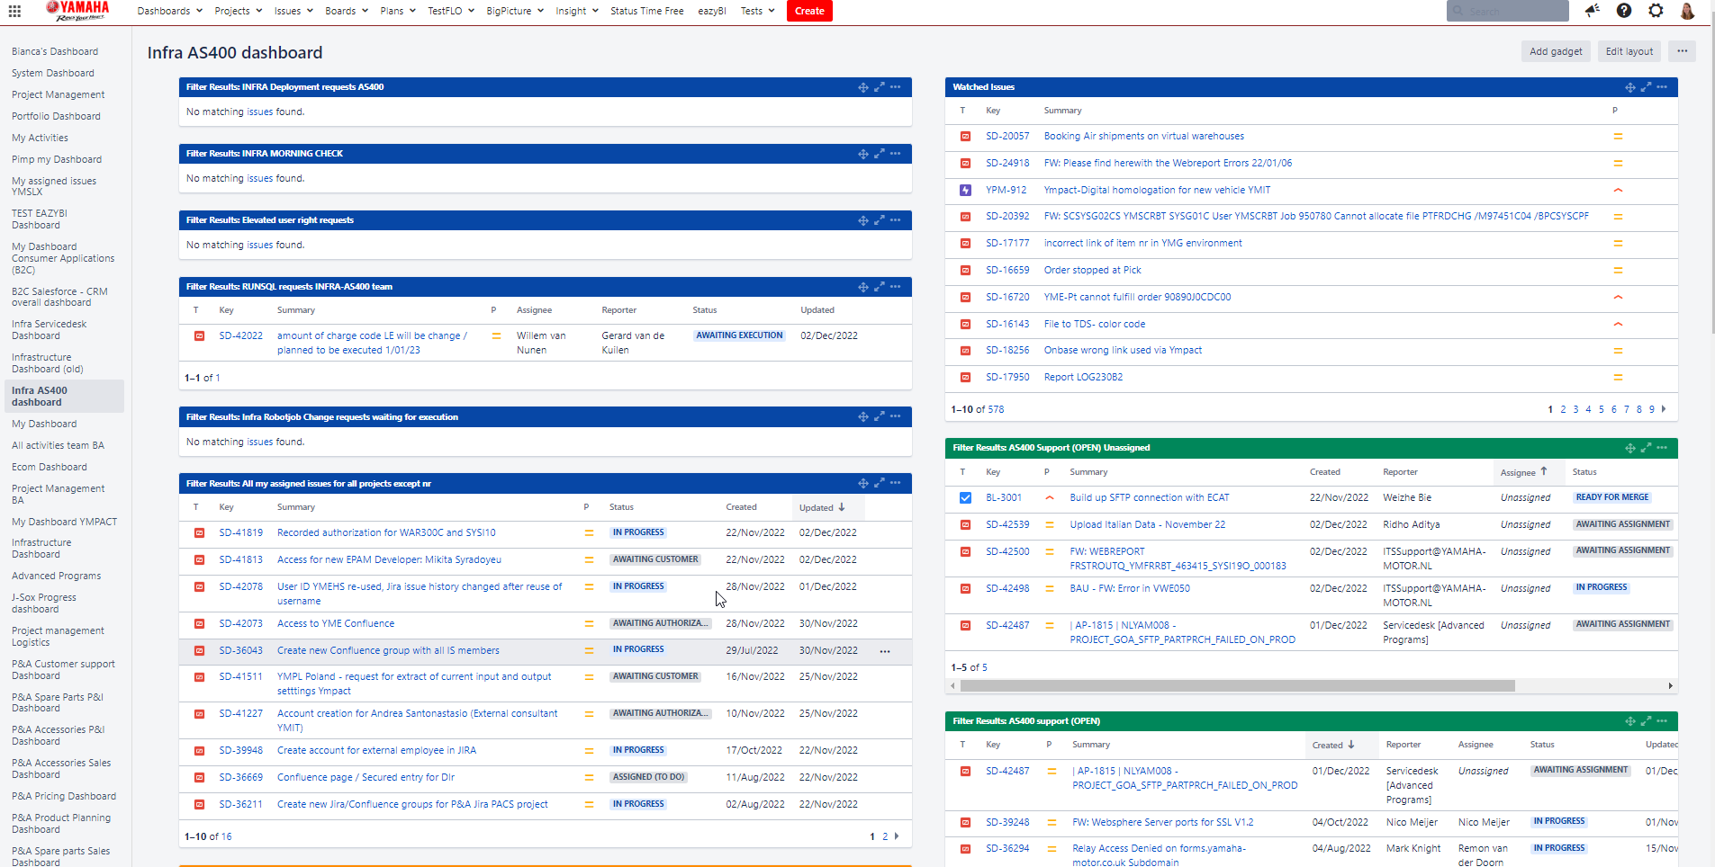Image resolution: width=1715 pixels, height=867 pixels.
Task: Move the INFRA MORNING CHECK gadget handle
Action: tap(863, 154)
